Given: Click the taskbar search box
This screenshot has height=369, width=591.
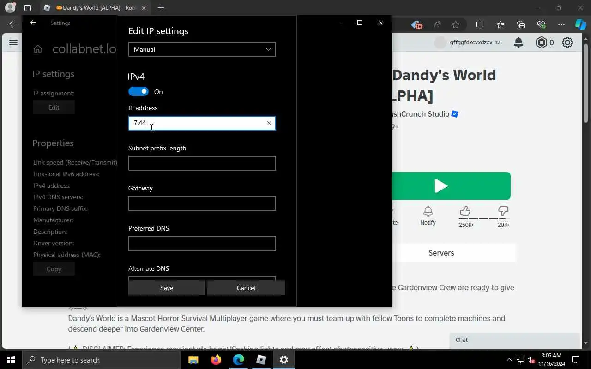Looking at the screenshot, I should (x=102, y=360).
